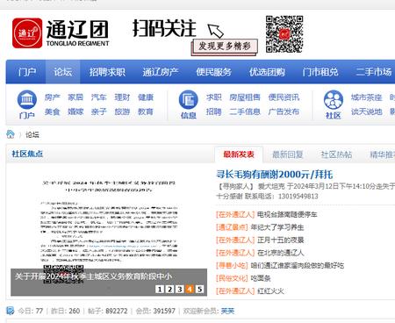
Task: Show slide 3 in the focus slideshow
Action: click(x=180, y=289)
